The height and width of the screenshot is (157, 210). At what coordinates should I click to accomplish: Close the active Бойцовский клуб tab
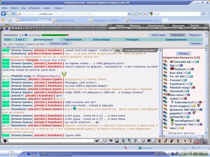click(x=50, y=20)
